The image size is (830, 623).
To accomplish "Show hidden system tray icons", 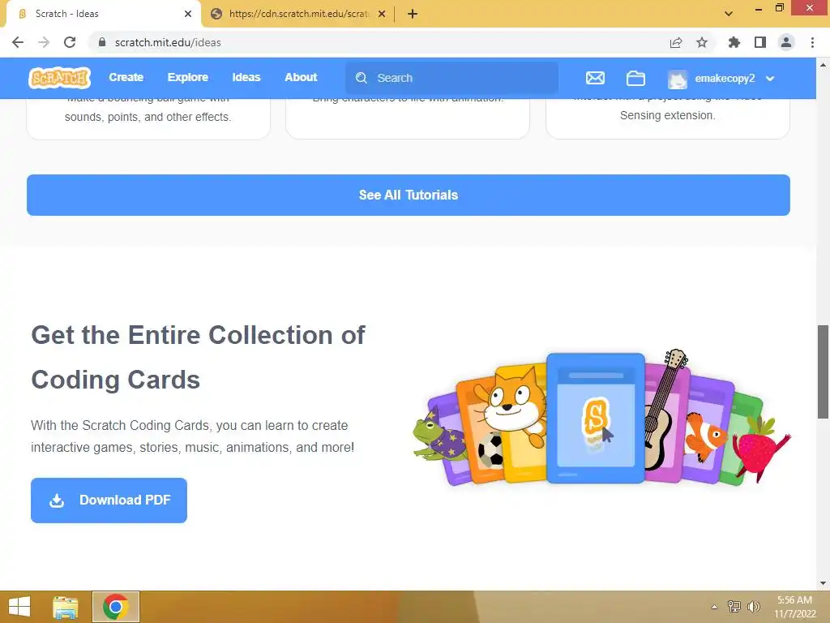I will click(x=715, y=607).
